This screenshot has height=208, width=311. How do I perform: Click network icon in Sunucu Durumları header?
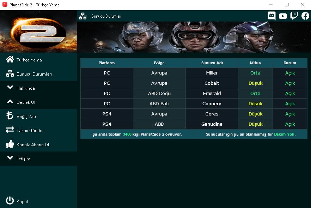tap(83, 16)
